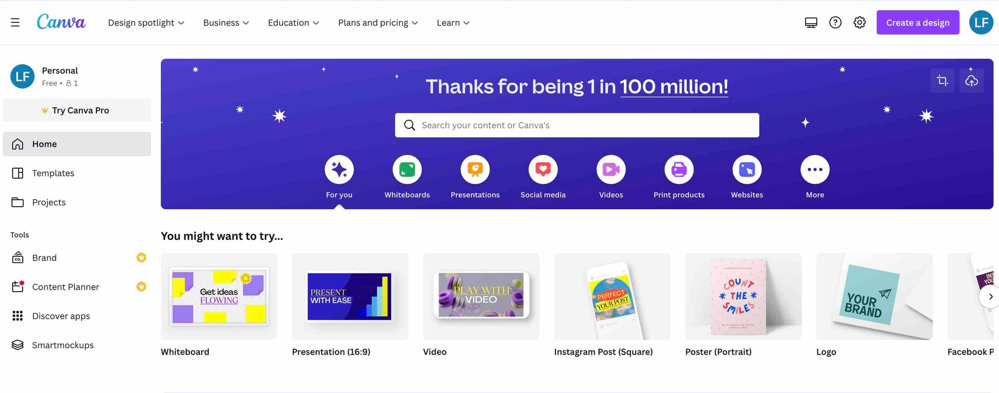Open the Whiteboard thumbnail

[x=219, y=297]
